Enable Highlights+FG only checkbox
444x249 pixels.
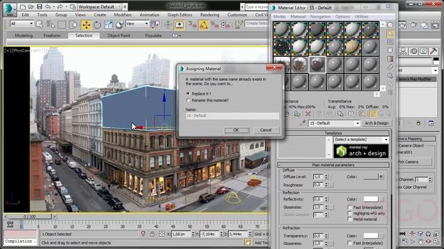(x=350, y=213)
